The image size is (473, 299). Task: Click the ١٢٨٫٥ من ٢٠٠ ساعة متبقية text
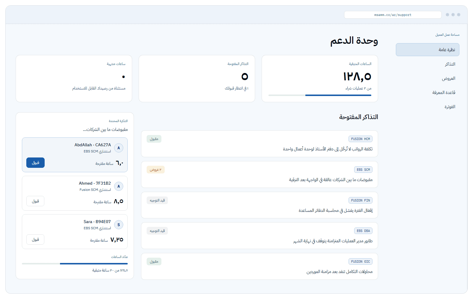pyautogui.click(x=110, y=270)
